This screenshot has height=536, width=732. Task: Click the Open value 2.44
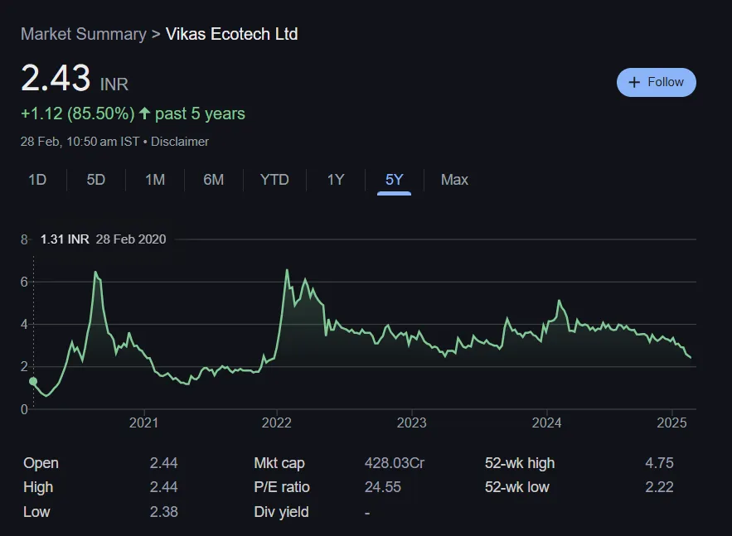pyautogui.click(x=163, y=463)
